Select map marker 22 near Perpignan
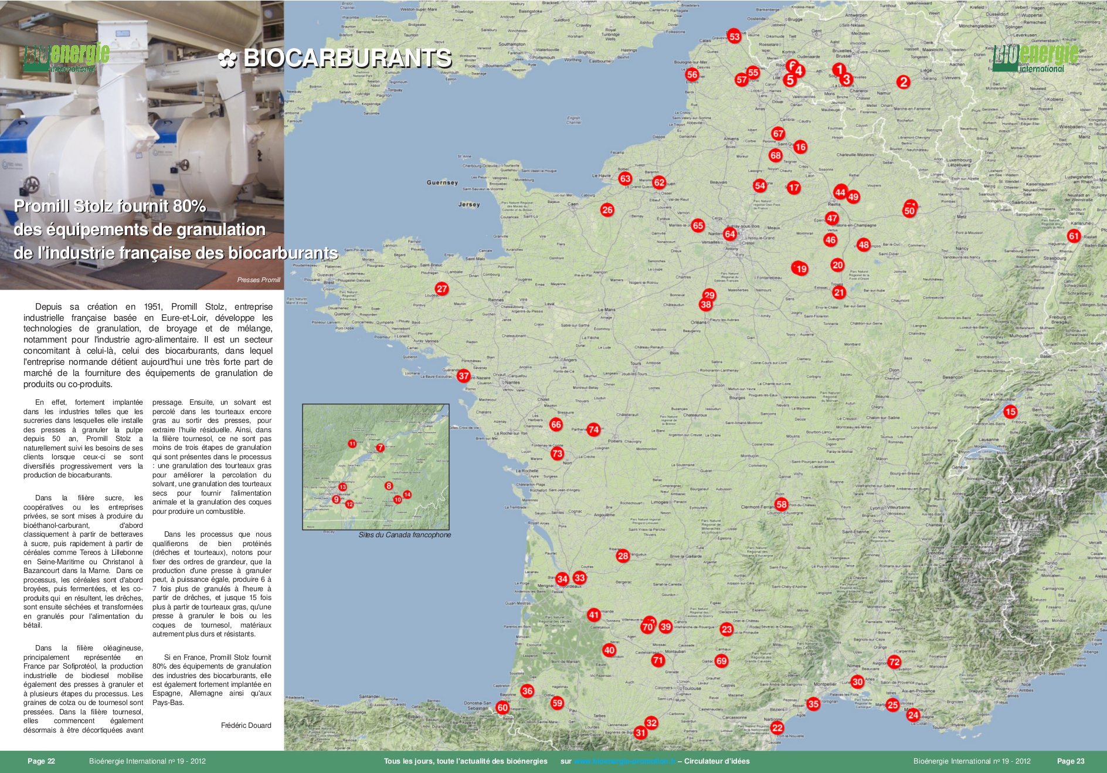 (777, 728)
